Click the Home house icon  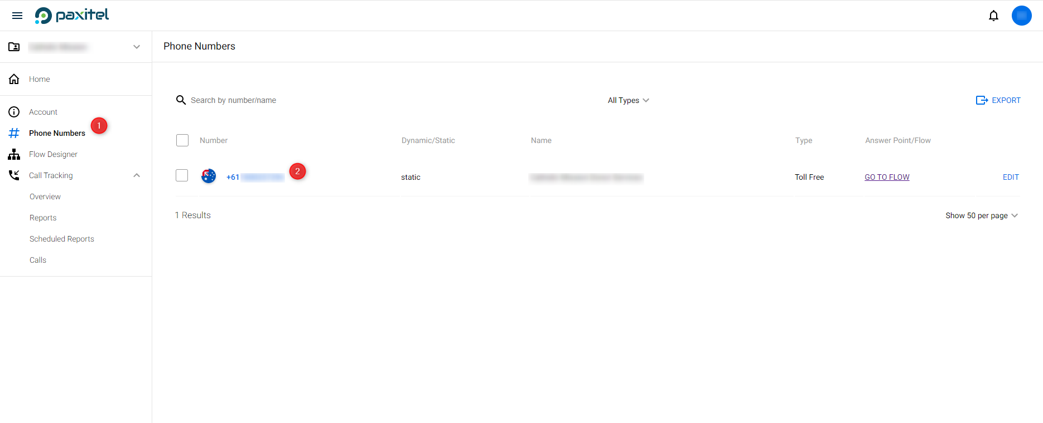point(14,79)
